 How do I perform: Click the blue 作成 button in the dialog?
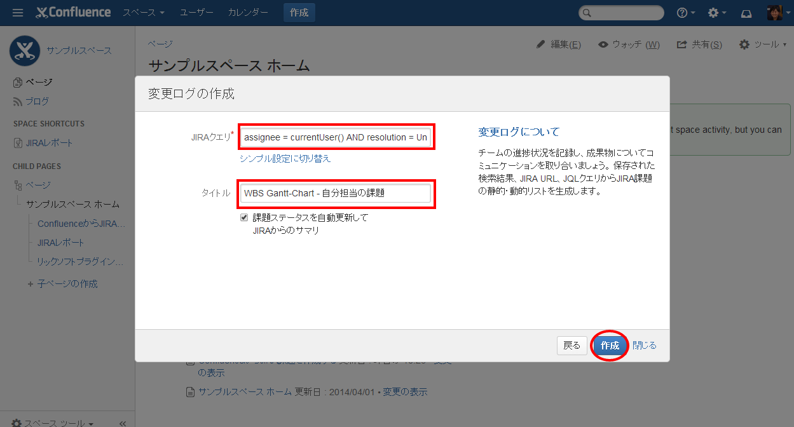click(x=610, y=346)
